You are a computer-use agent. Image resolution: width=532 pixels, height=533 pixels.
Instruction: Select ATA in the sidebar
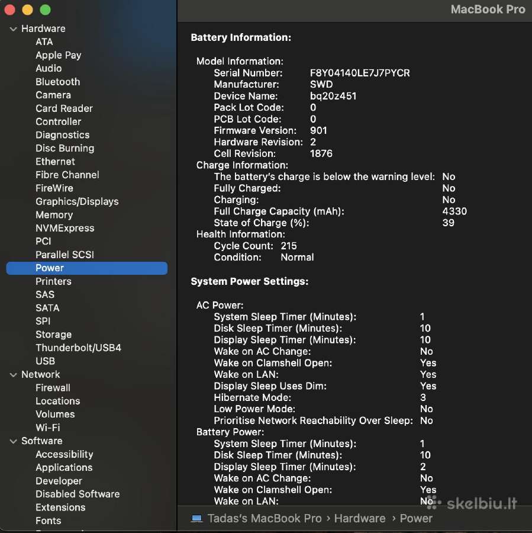(44, 42)
